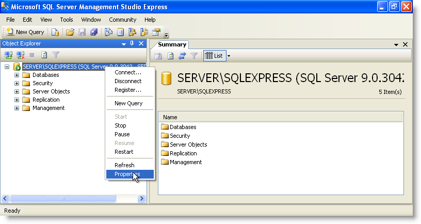Click Object Explorer horizontal scrollbar left arrow
Viewport: 421px width, 224px height.
[x=5, y=199]
